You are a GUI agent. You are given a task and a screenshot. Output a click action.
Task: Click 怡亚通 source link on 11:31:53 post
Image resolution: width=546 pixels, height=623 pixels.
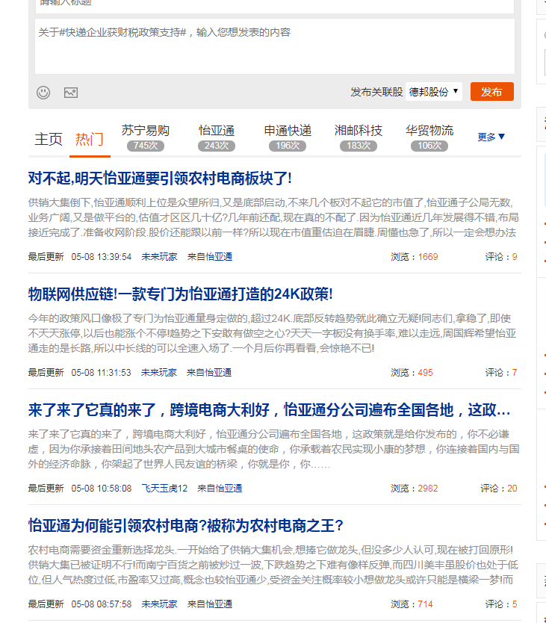pos(218,372)
